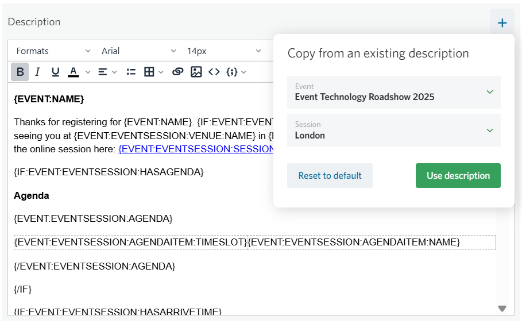Toggle underline text formatting
The image size is (522, 323).
pyautogui.click(x=55, y=72)
